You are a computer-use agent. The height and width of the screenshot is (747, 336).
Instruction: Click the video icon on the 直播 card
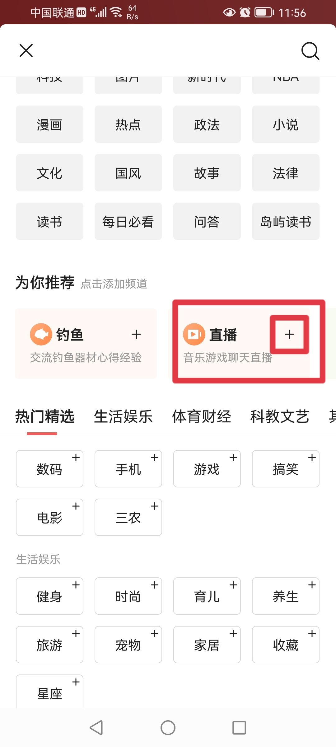pyautogui.click(x=194, y=334)
